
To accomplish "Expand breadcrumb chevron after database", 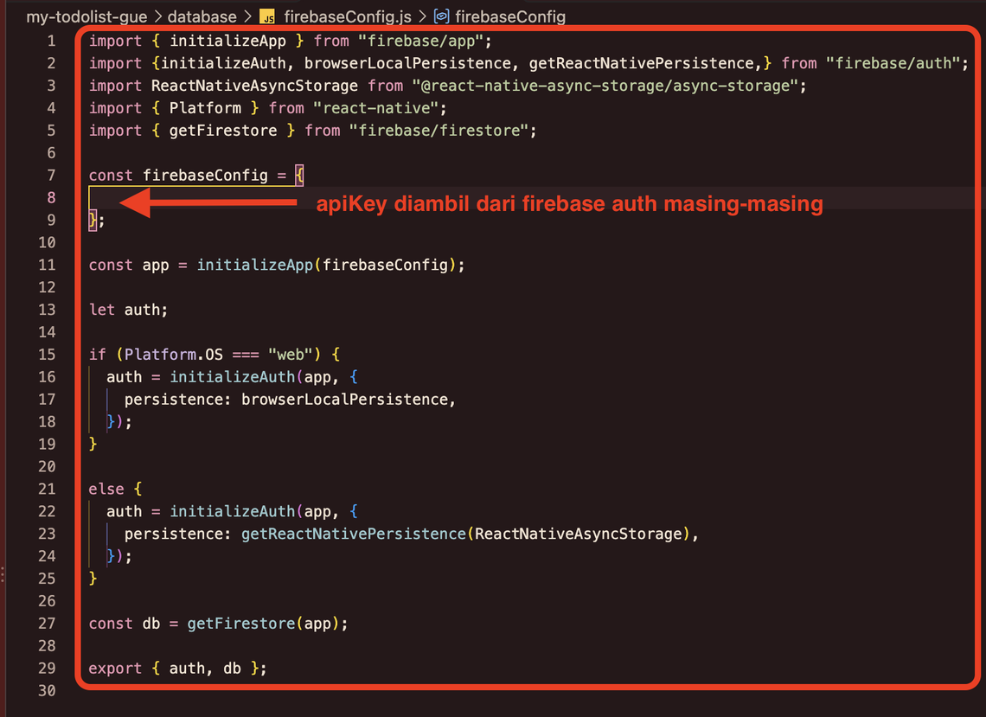I will [x=247, y=16].
